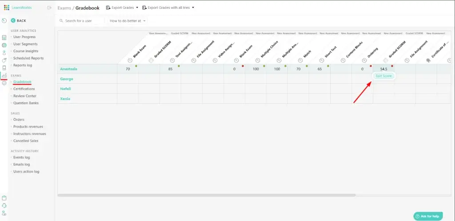455x221 pixels.
Task: Open Certifications in sidebar
Action: tap(24, 89)
